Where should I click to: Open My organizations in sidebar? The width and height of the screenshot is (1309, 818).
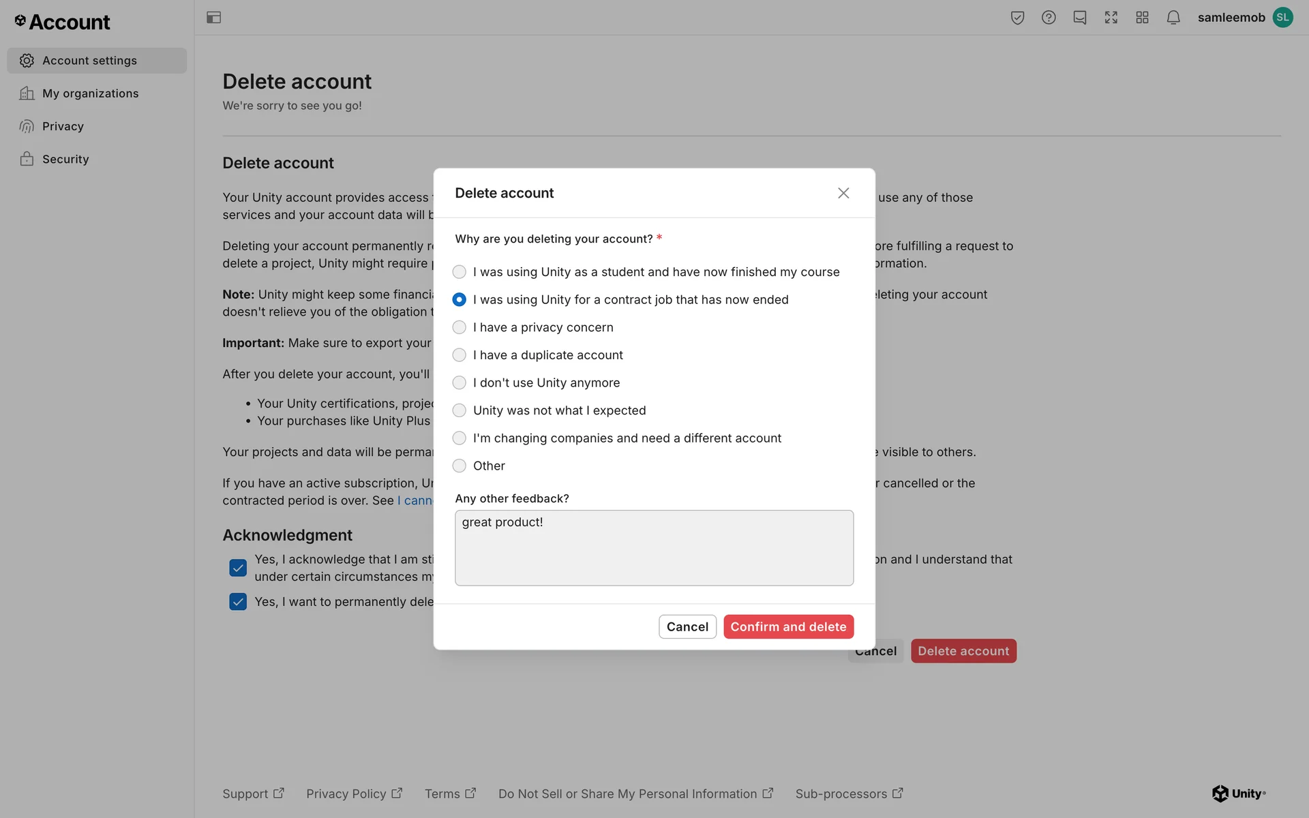point(90,93)
